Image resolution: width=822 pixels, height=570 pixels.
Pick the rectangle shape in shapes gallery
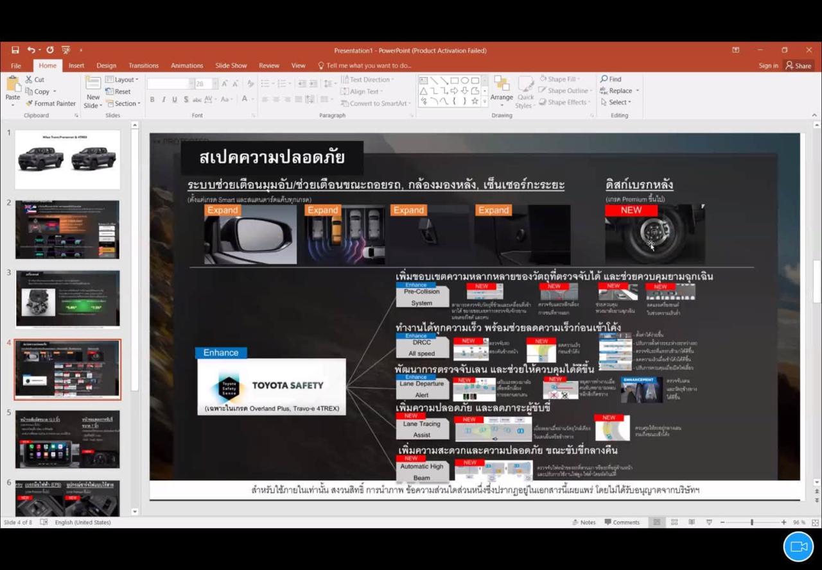click(454, 81)
